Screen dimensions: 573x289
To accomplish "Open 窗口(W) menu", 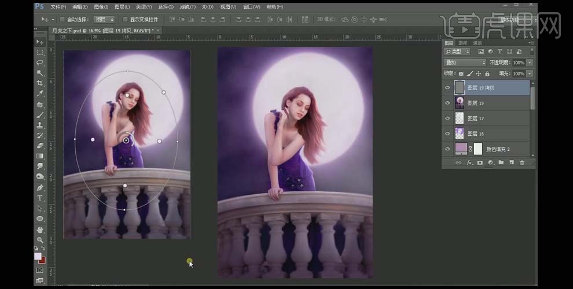I will pyautogui.click(x=251, y=7).
